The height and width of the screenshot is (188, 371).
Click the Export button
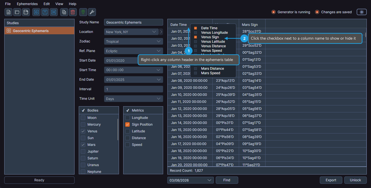331,180
